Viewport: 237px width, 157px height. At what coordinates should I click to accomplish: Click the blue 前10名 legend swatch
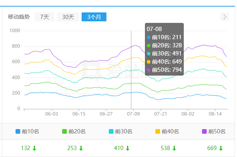(x=18, y=131)
